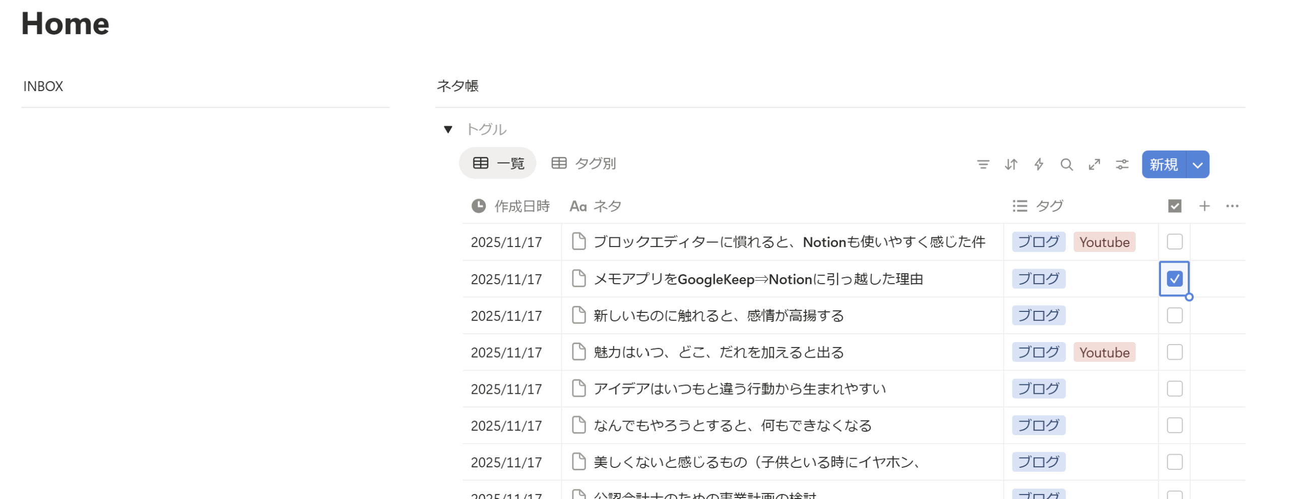Add a new property with plus icon
This screenshot has height=499, width=1290.
click(x=1204, y=206)
